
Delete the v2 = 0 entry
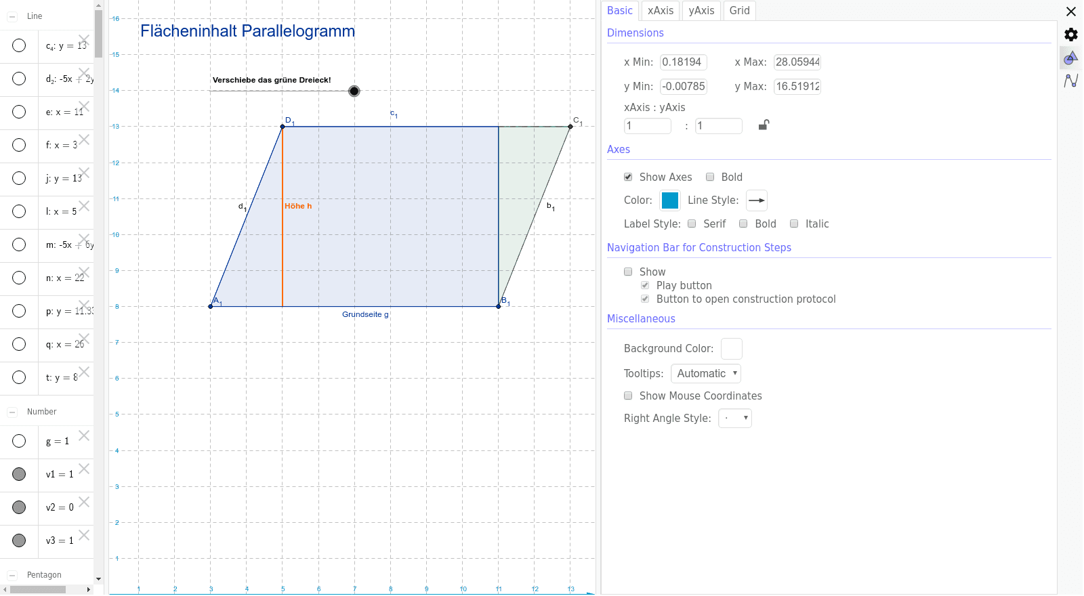tap(84, 502)
